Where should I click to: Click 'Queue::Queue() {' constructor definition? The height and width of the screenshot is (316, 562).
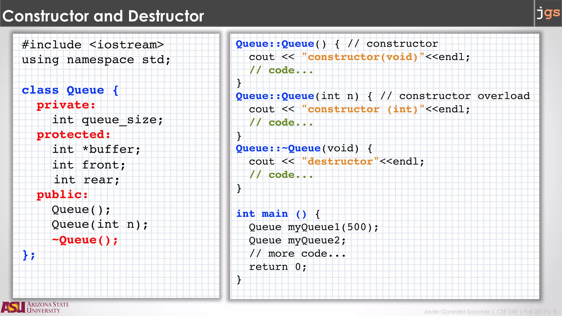pos(288,44)
